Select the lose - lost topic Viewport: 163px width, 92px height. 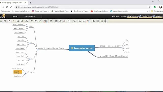(21, 60)
